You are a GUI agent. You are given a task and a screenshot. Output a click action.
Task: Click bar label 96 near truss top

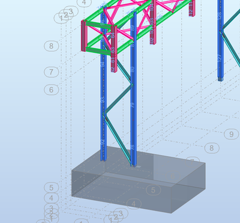point(103,23)
